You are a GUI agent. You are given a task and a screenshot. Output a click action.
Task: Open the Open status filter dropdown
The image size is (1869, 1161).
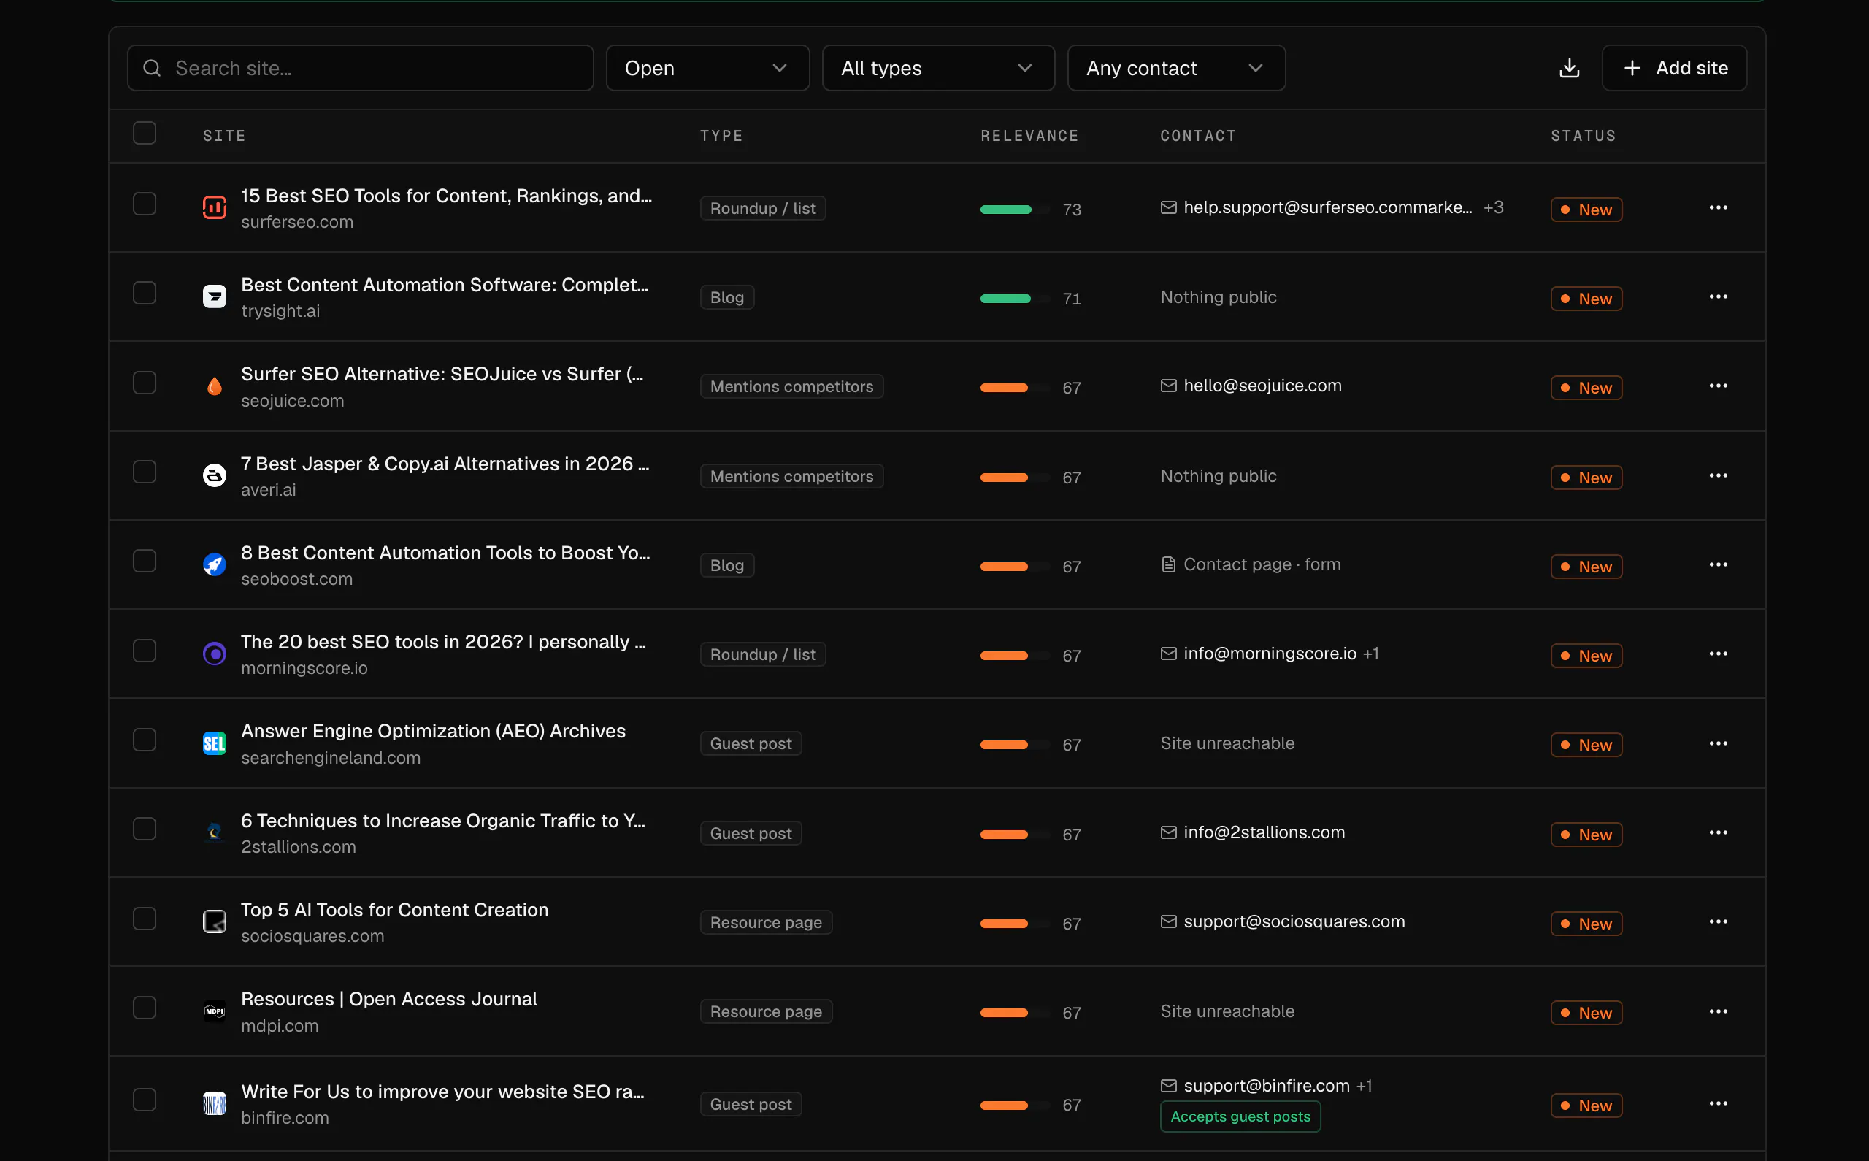pyautogui.click(x=707, y=69)
